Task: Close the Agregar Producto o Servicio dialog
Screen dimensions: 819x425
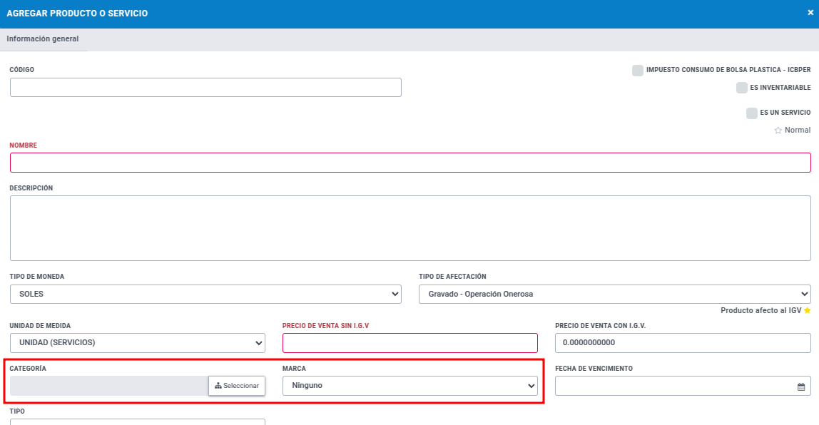Action: [810, 13]
